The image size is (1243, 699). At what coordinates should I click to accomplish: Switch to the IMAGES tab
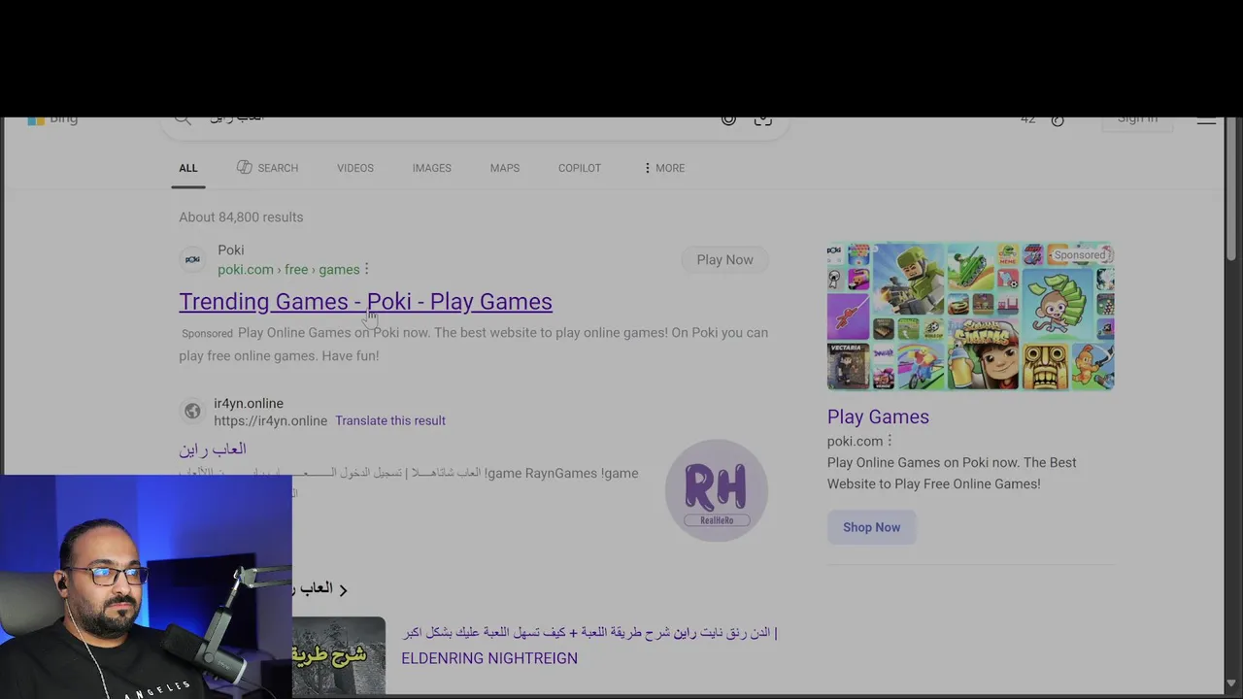(x=431, y=168)
